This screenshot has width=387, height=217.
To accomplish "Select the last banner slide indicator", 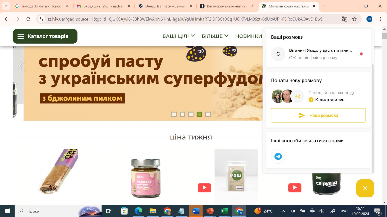I will (x=208, y=114).
